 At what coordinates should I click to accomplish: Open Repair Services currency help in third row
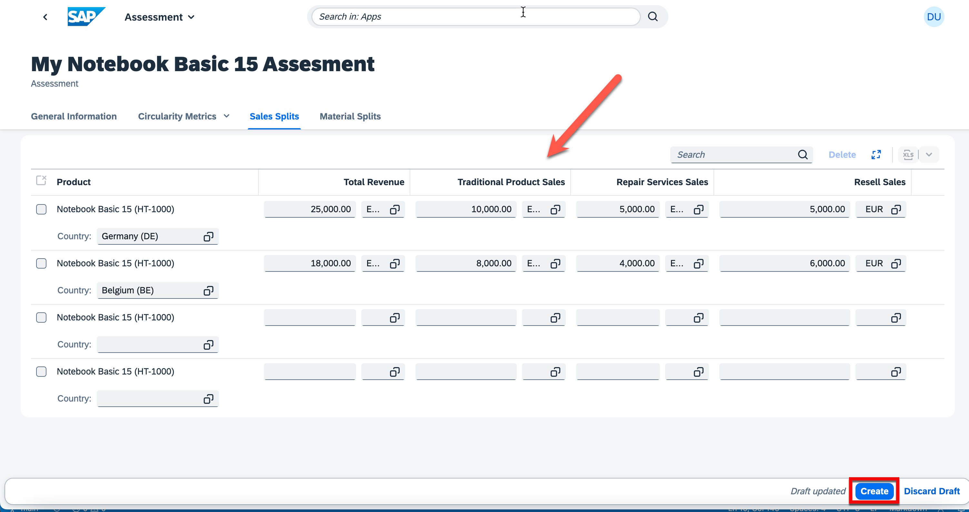point(699,318)
